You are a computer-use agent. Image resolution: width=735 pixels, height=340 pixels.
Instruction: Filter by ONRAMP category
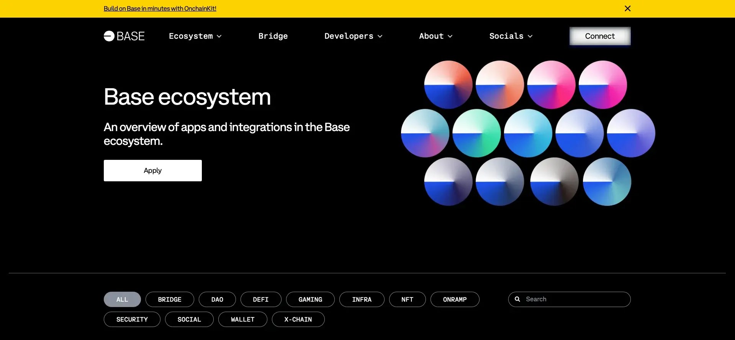pyautogui.click(x=455, y=299)
